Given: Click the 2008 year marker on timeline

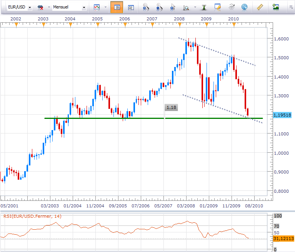Looking at the screenshot, I should pos(179,18).
